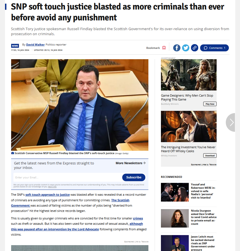Image resolution: width=240 pixels, height=251 pixels.
Task: Open the Jason Leitch recommended thumbnail
Action: point(175,243)
